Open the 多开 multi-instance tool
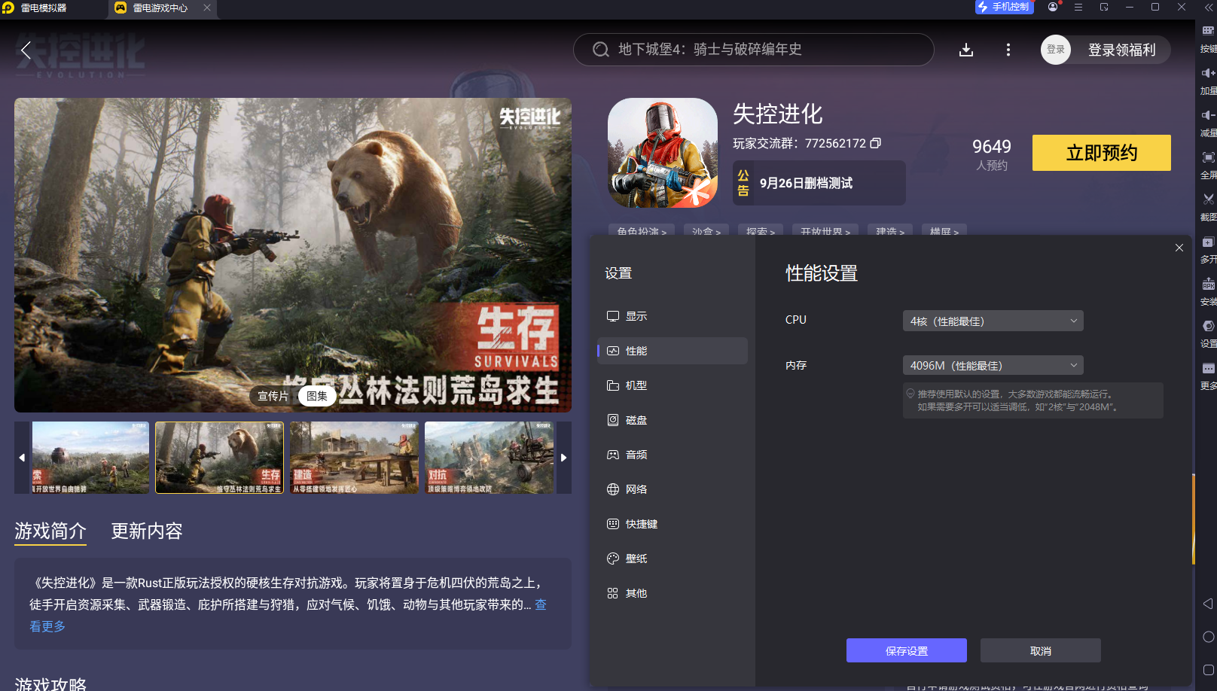 [1208, 249]
